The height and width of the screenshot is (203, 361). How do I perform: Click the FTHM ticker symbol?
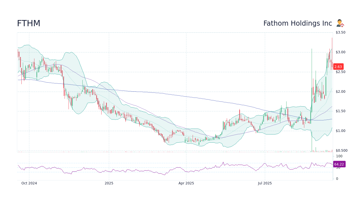[28, 23]
